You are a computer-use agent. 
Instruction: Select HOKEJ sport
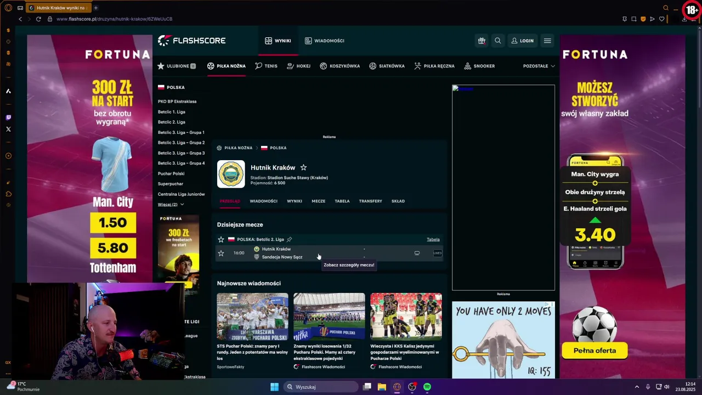pyautogui.click(x=299, y=66)
